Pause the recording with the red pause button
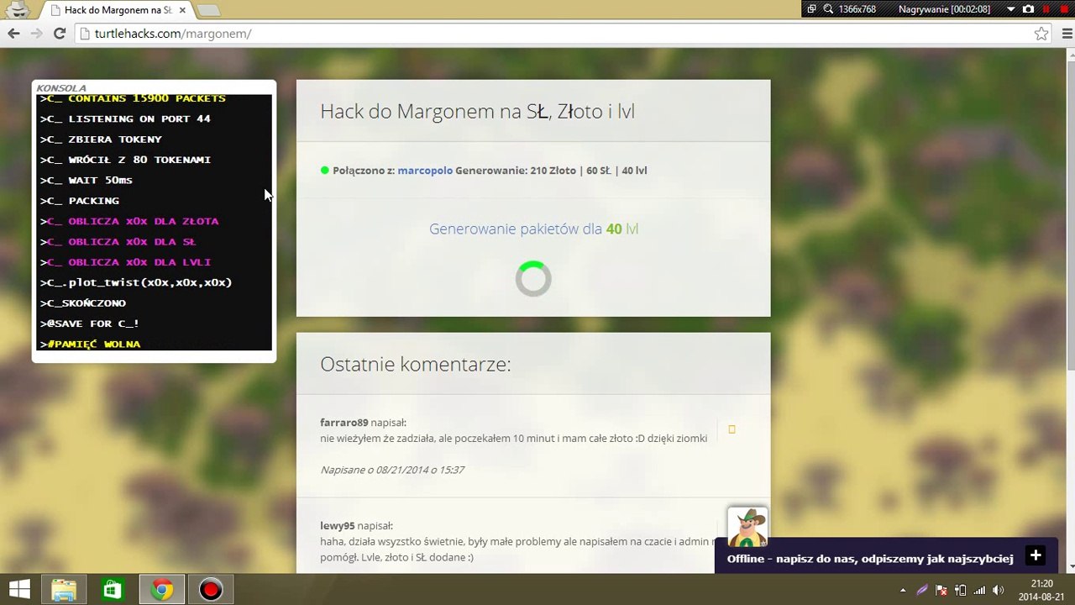 coord(1046,9)
